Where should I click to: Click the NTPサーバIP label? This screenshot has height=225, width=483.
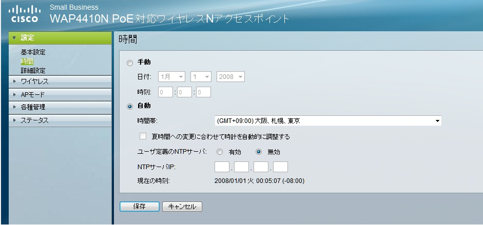(x=157, y=167)
